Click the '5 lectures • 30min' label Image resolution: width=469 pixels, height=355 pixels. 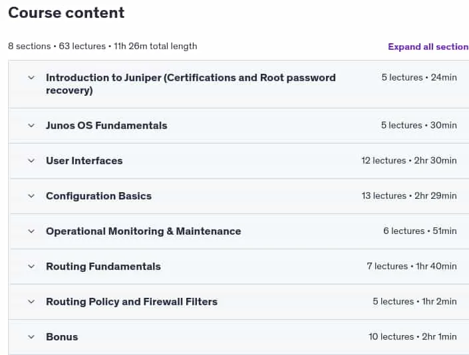click(x=418, y=125)
